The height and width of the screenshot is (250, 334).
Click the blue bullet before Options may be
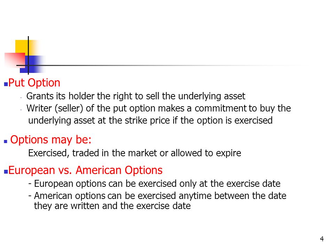(6, 141)
